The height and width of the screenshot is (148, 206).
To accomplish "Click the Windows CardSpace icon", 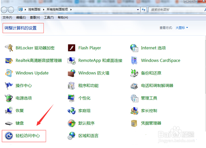I will coord(134,60).
